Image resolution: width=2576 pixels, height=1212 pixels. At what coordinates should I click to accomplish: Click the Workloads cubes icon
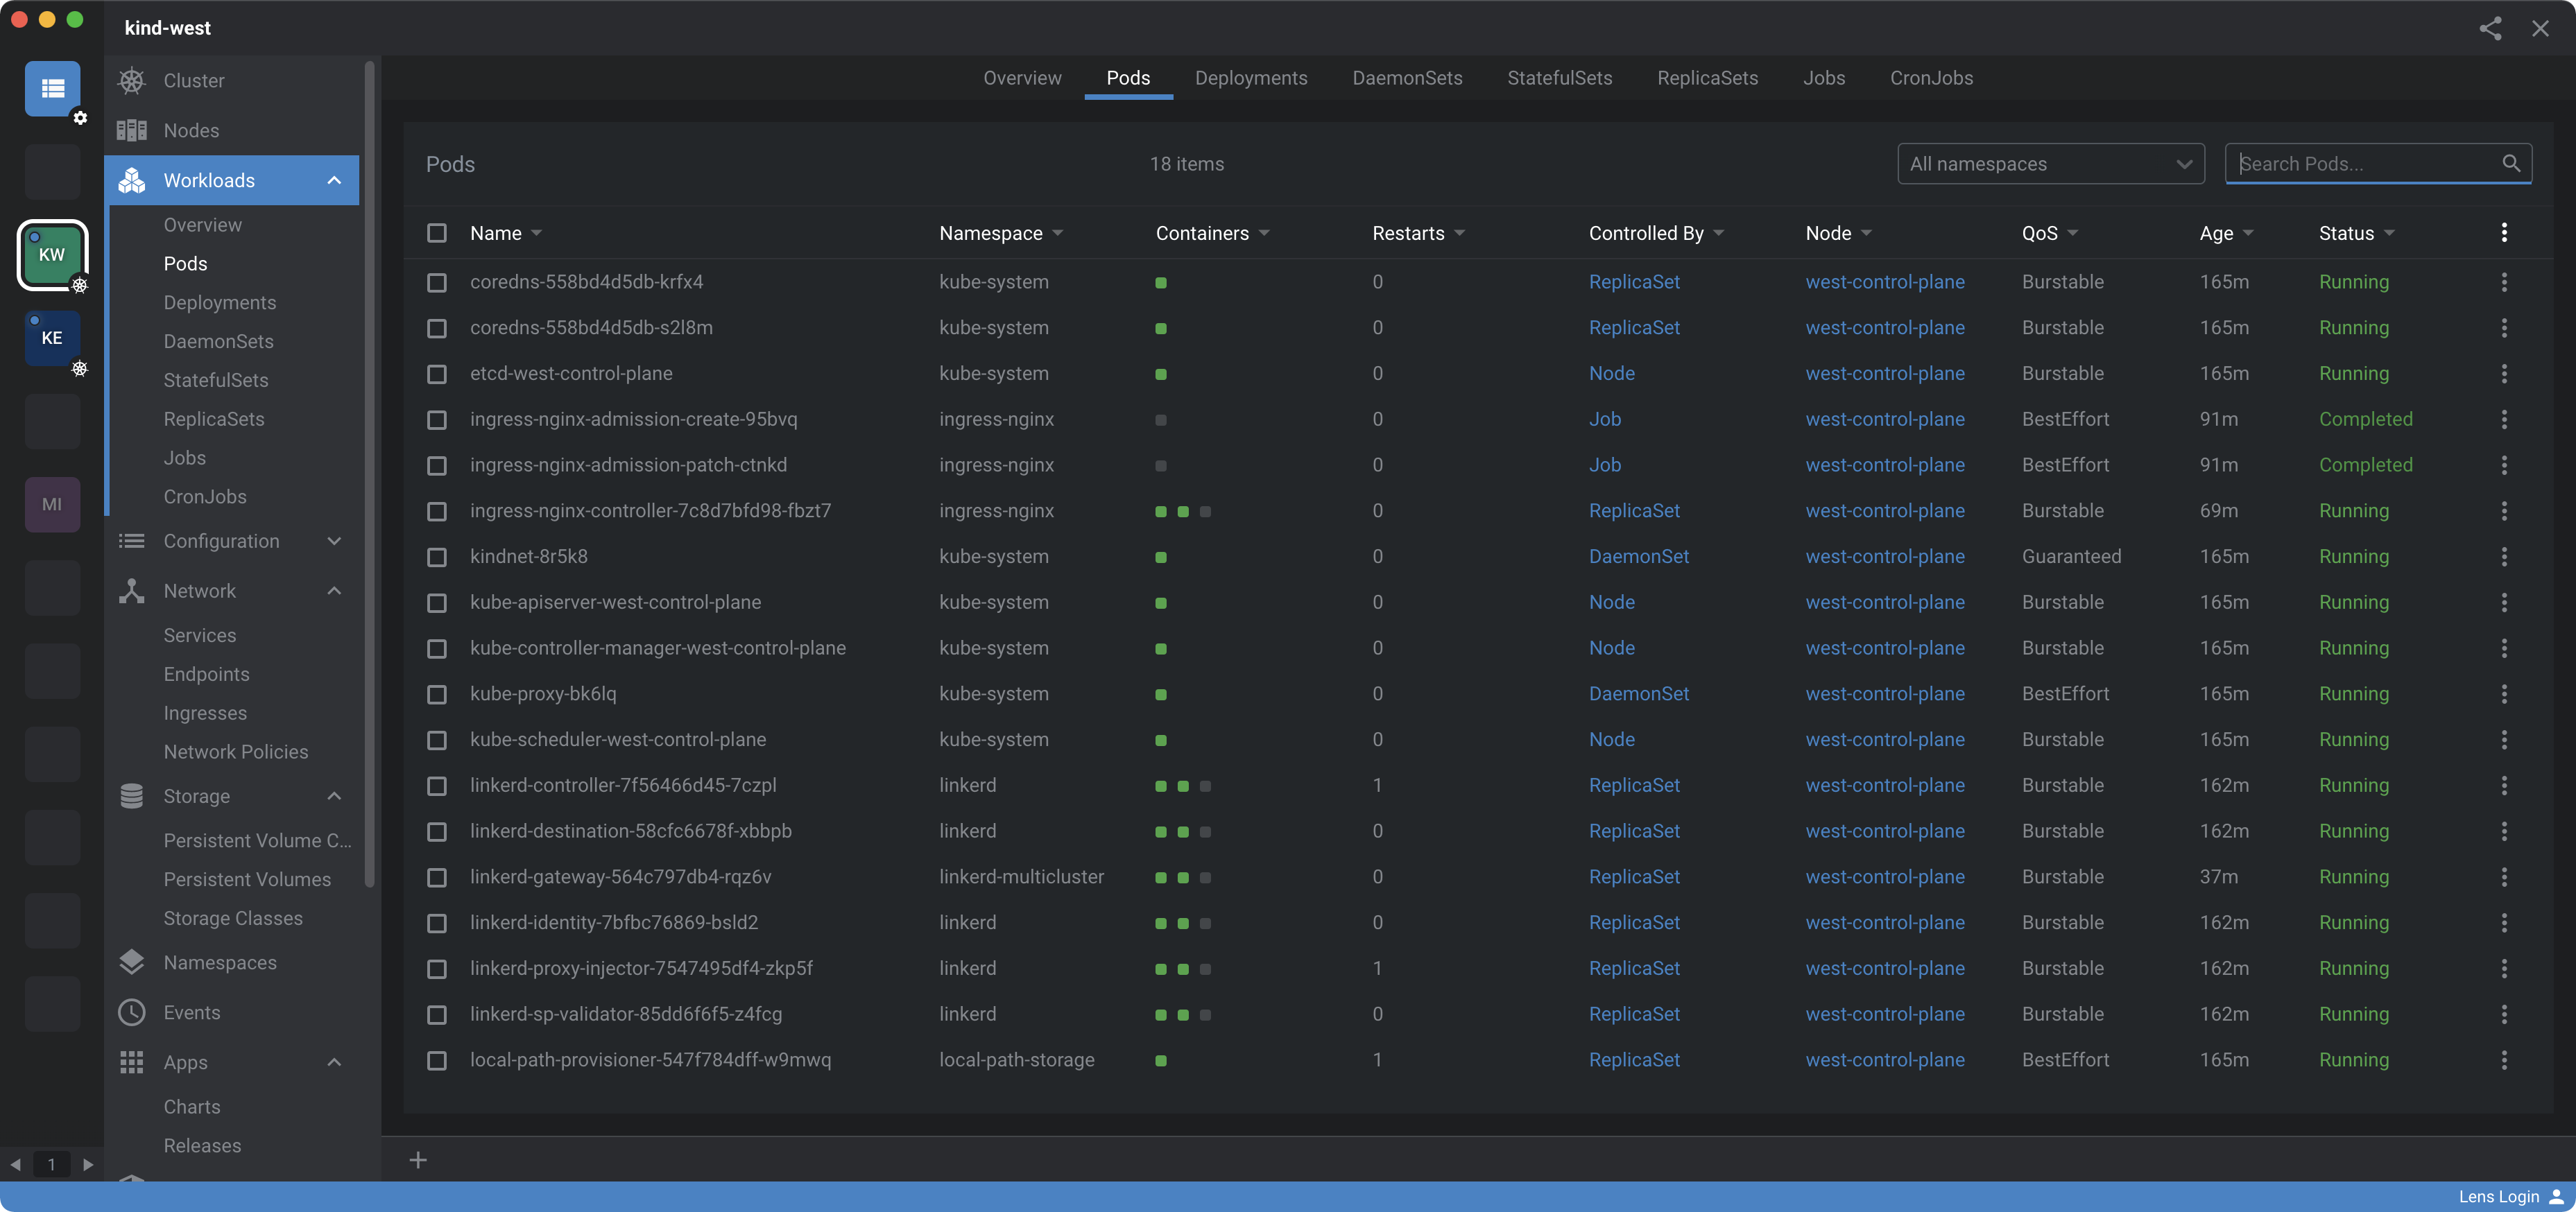tap(131, 180)
